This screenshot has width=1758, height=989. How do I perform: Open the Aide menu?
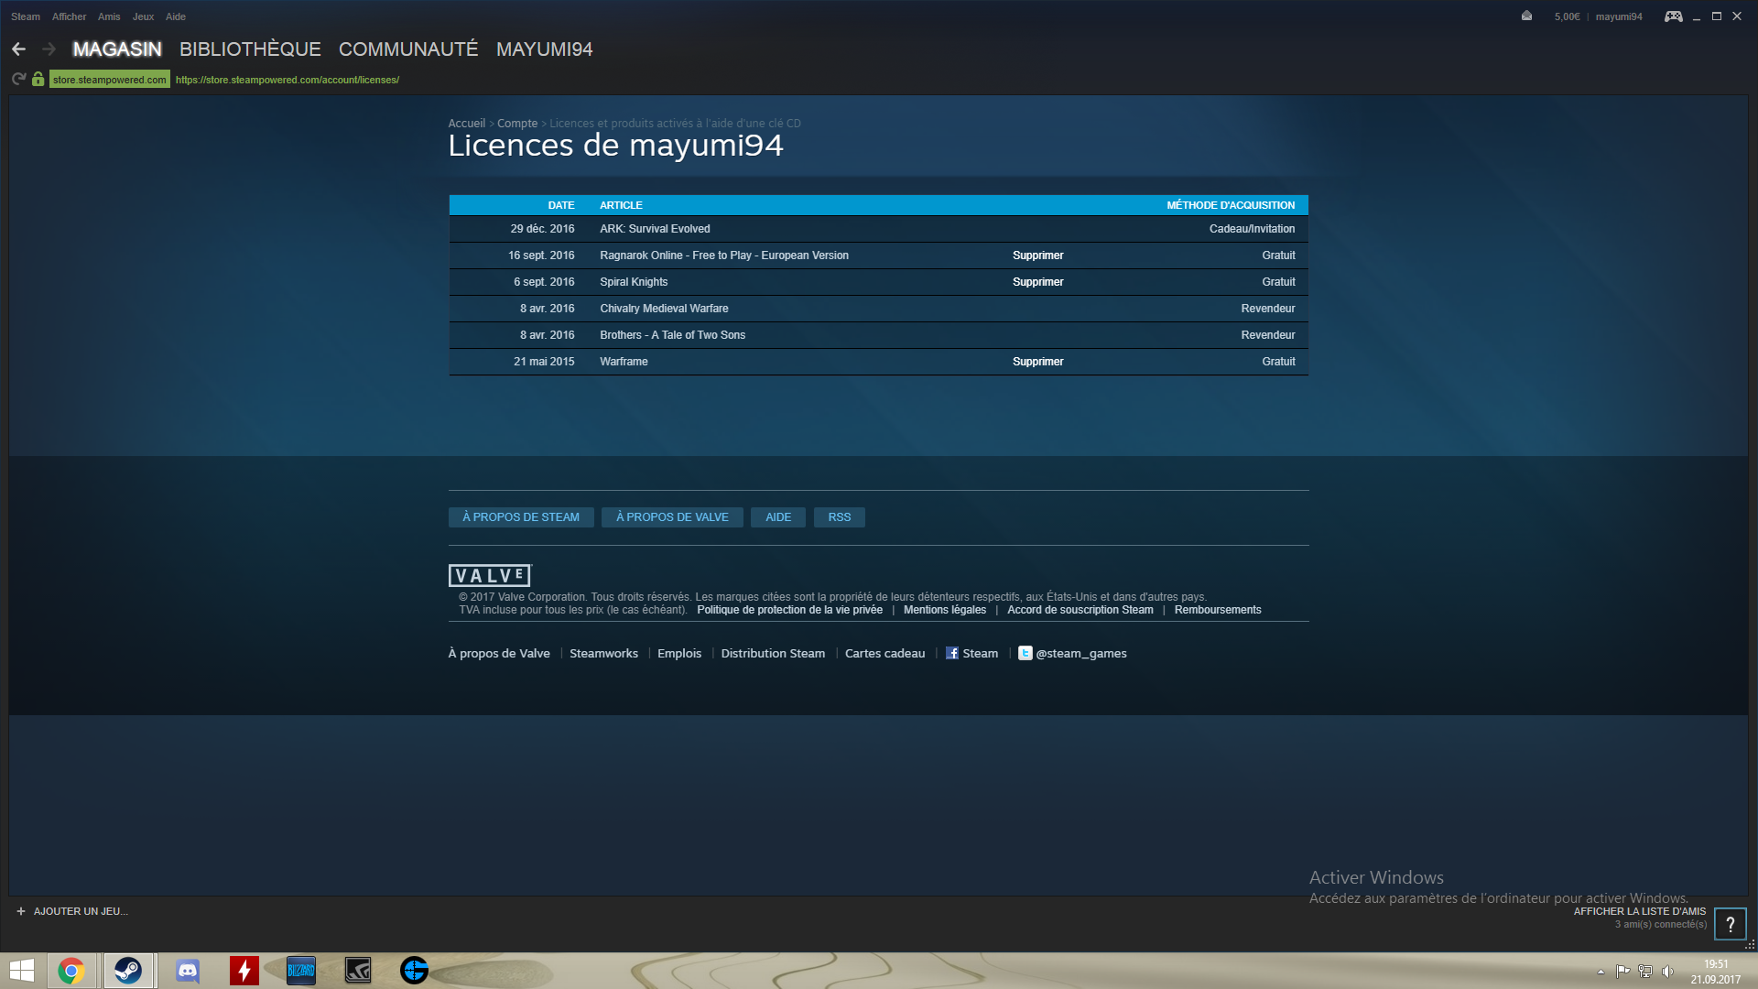(176, 16)
